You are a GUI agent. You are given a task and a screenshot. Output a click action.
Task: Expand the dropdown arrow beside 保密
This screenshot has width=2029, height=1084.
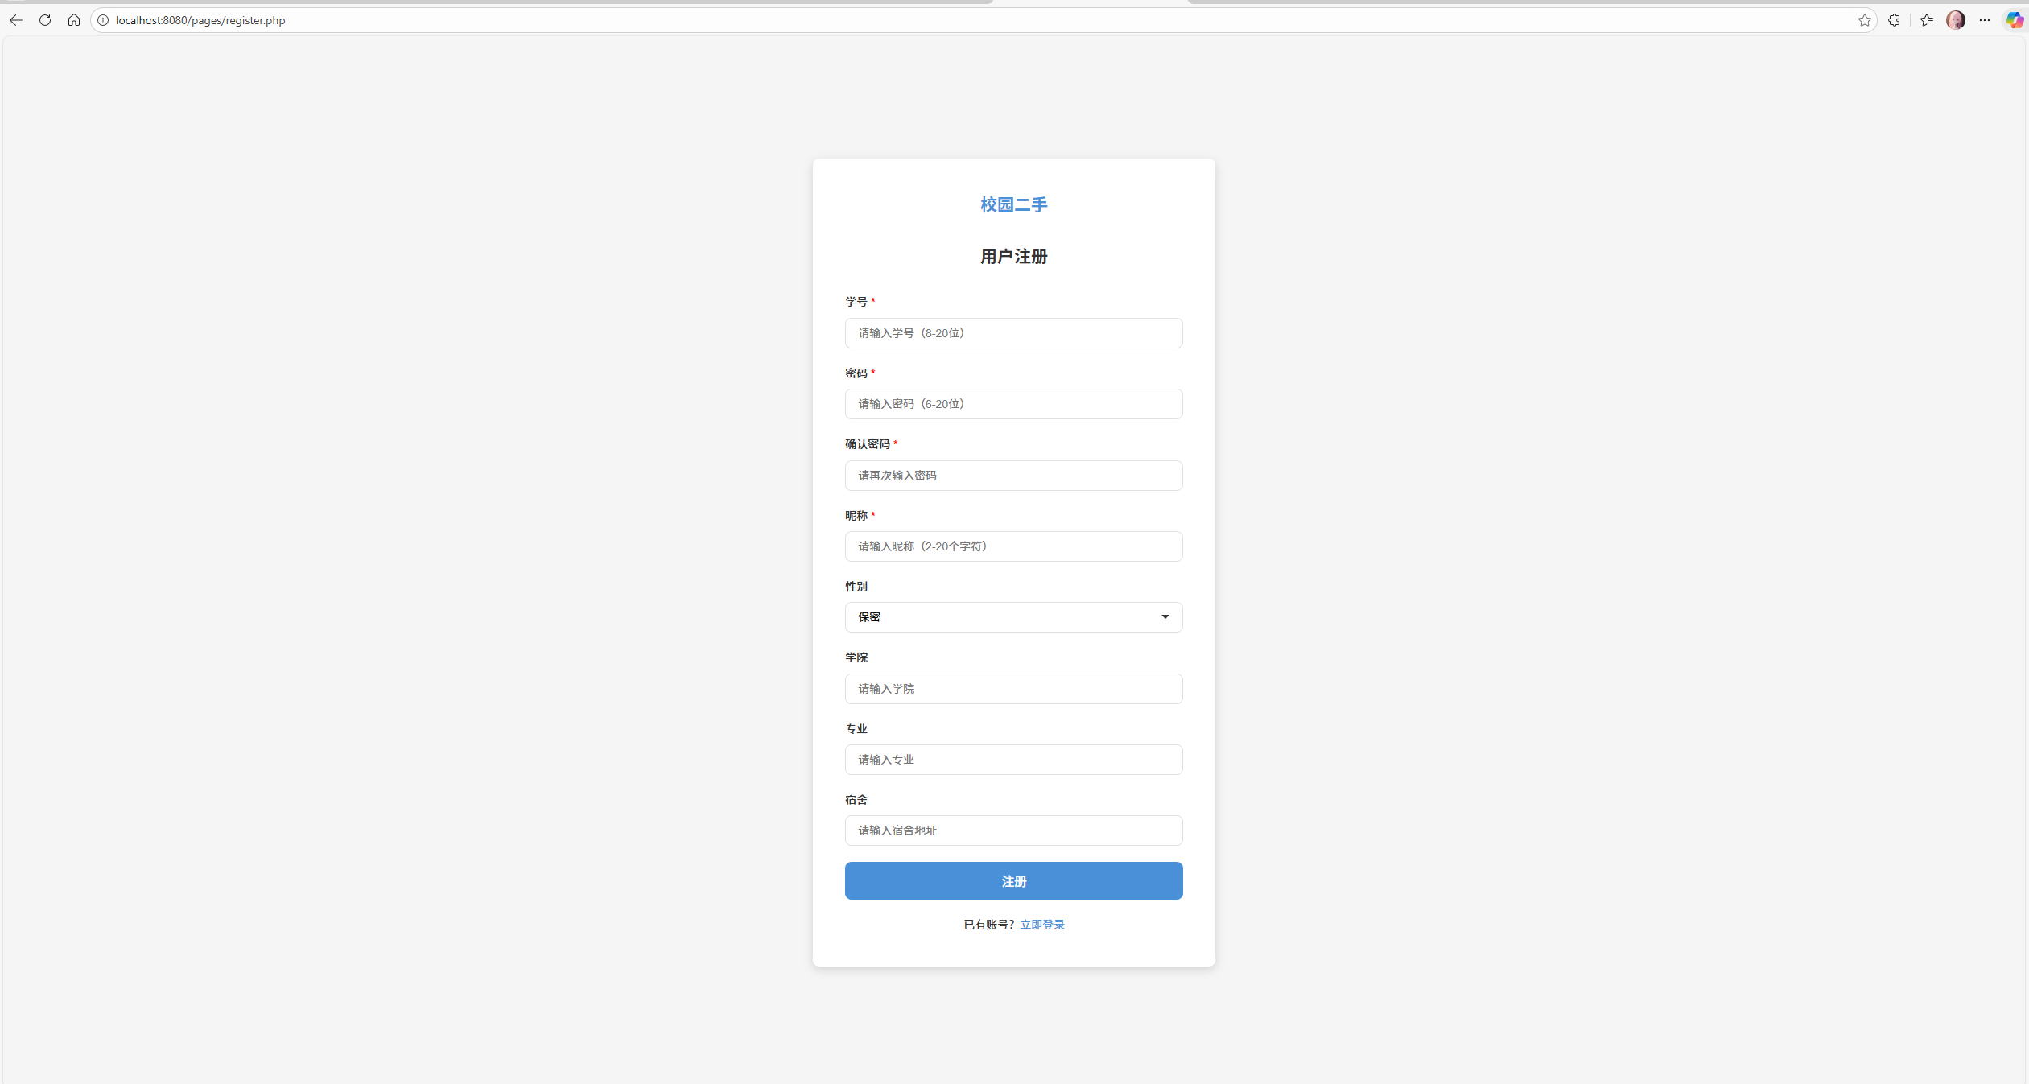point(1164,617)
